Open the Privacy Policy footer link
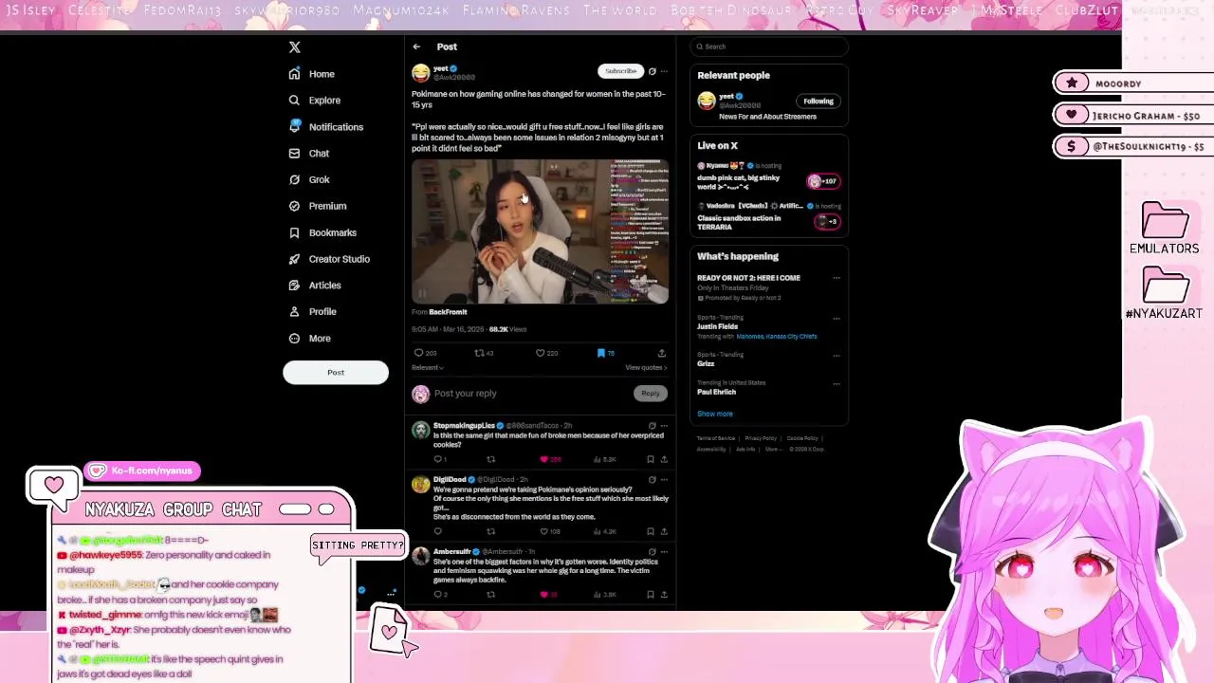 click(x=761, y=438)
